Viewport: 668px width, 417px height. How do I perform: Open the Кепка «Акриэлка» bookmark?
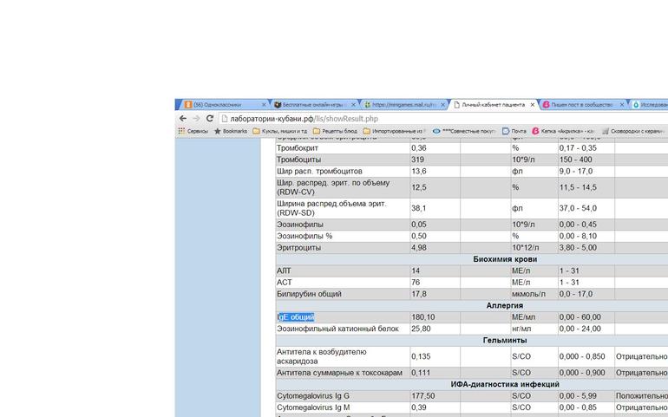564,131
